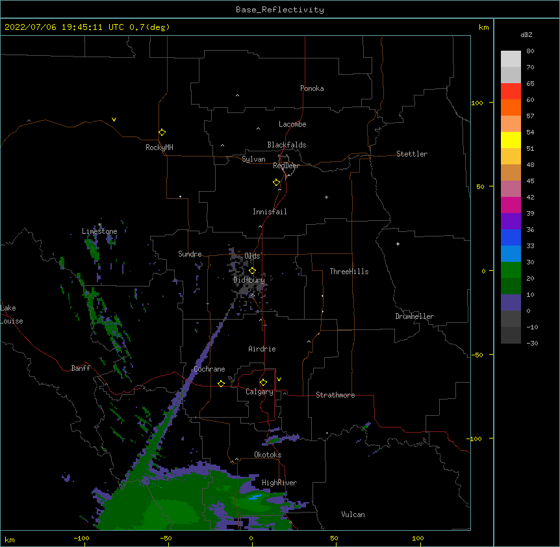Select the 57 value on the dBZ legend
The height and width of the screenshot is (547, 560).
click(x=530, y=116)
